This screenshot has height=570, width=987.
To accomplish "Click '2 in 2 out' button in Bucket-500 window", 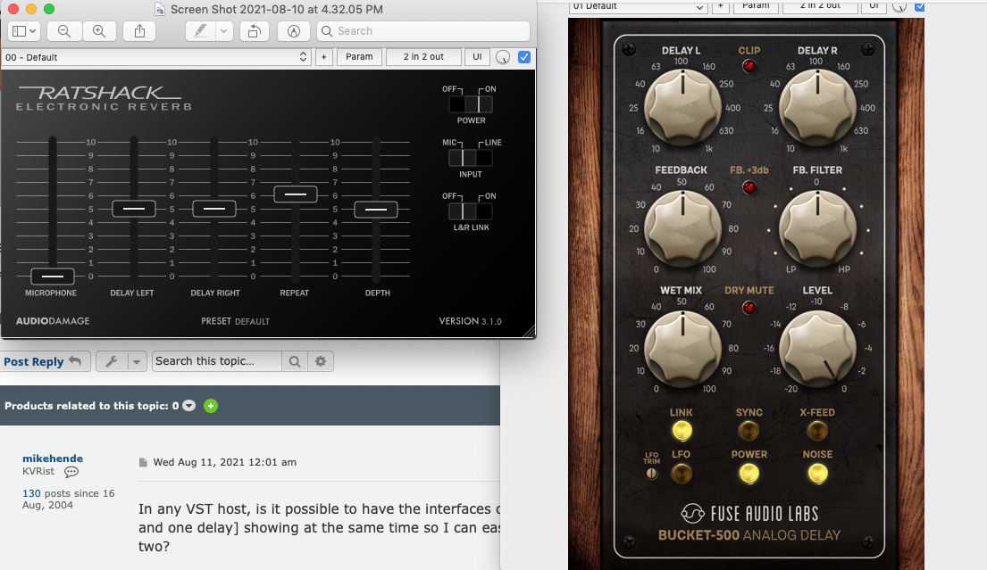I will 820,6.
